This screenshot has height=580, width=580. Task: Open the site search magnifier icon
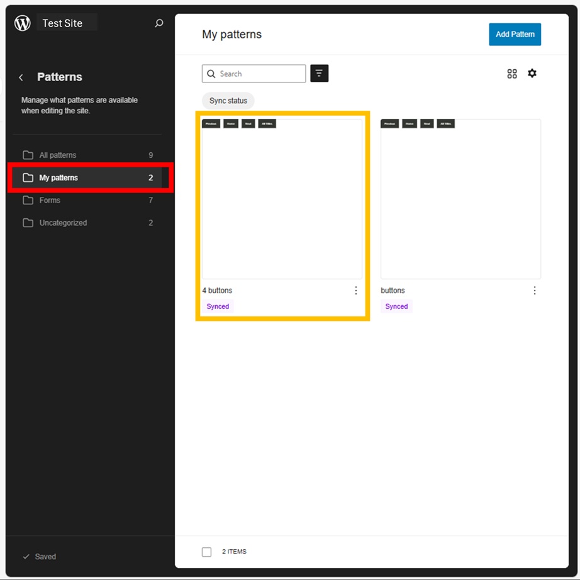(x=159, y=23)
